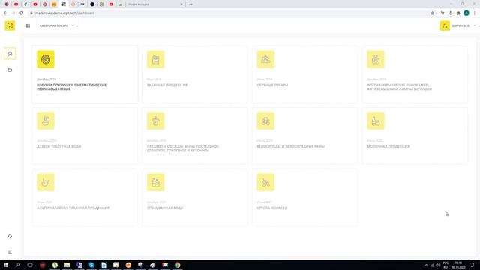
Task: Open the Обувные товары card title
Action: (272, 85)
